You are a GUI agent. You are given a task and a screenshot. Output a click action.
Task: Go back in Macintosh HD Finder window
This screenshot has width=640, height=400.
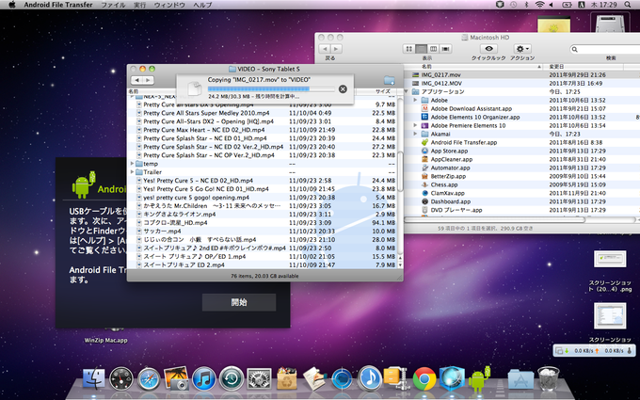[325, 49]
